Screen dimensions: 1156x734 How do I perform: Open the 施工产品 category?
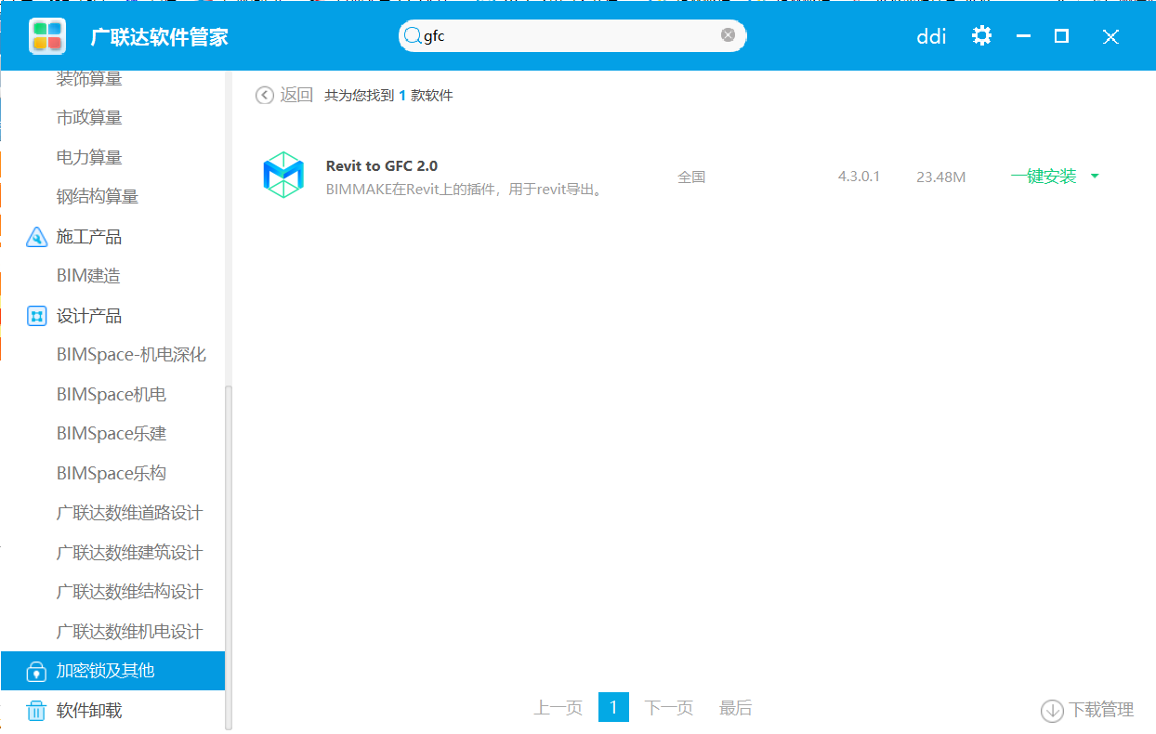click(89, 237)
